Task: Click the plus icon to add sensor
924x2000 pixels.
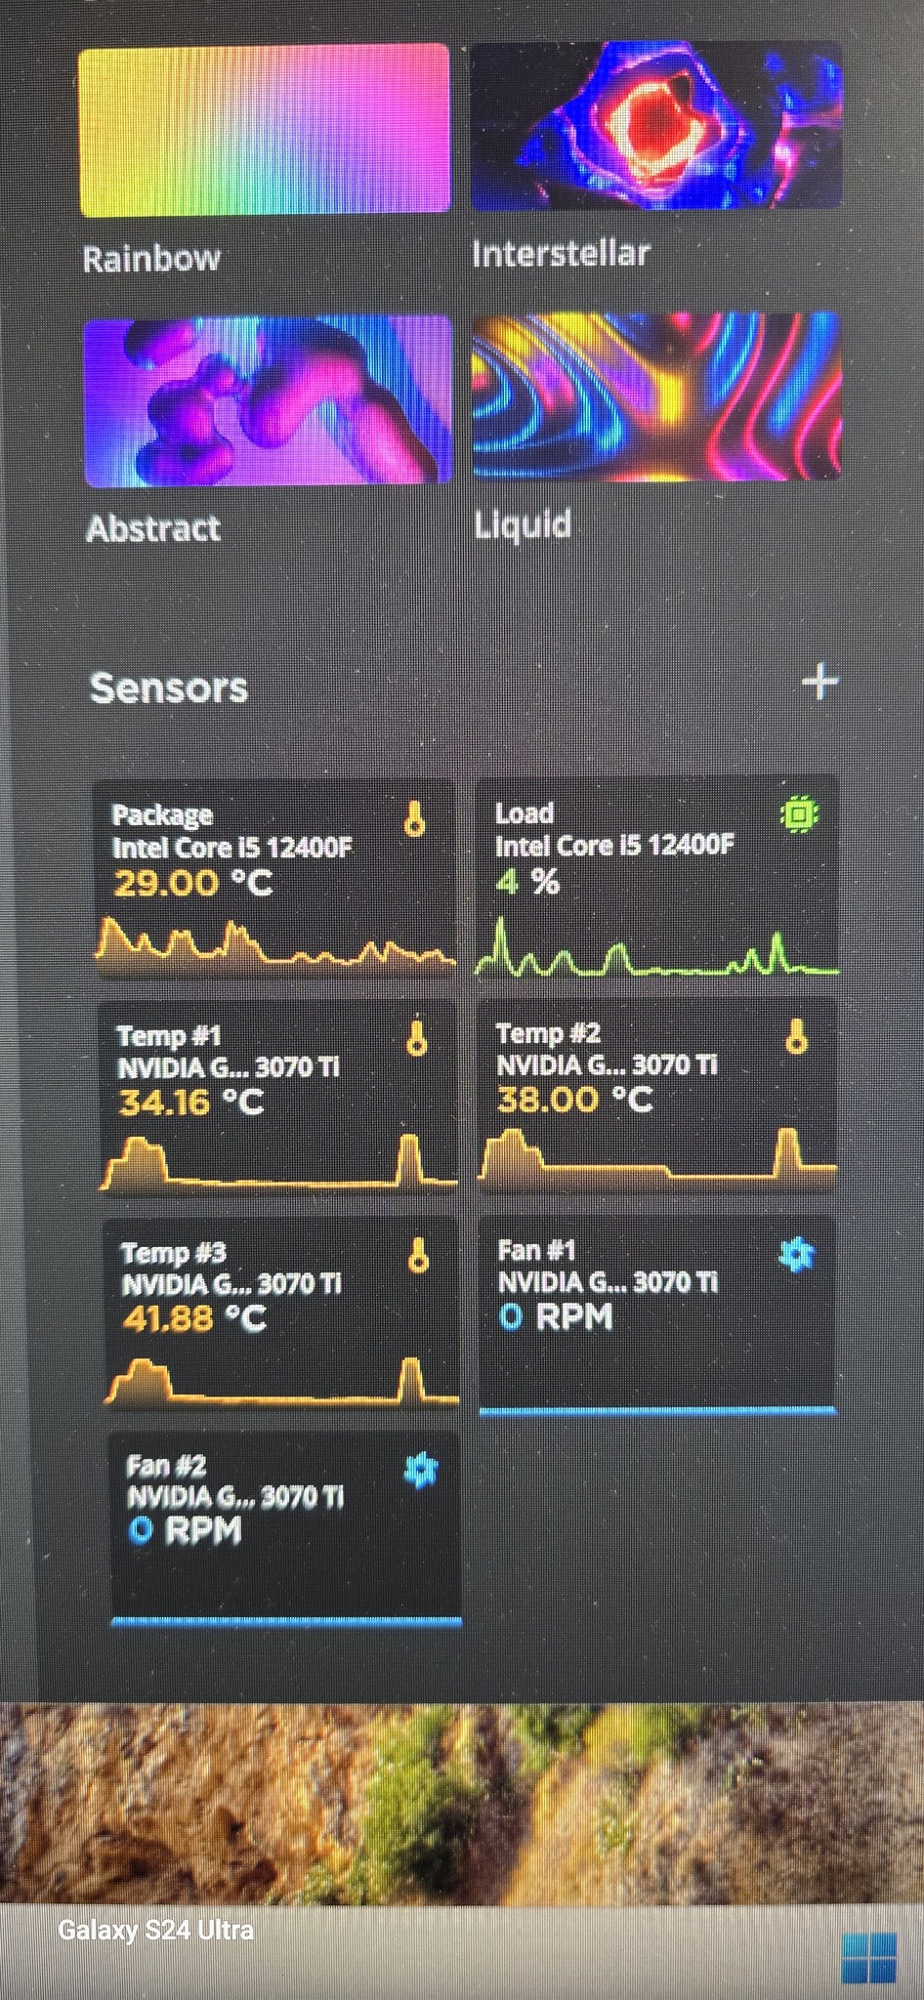Action: [x=819, y=682]
